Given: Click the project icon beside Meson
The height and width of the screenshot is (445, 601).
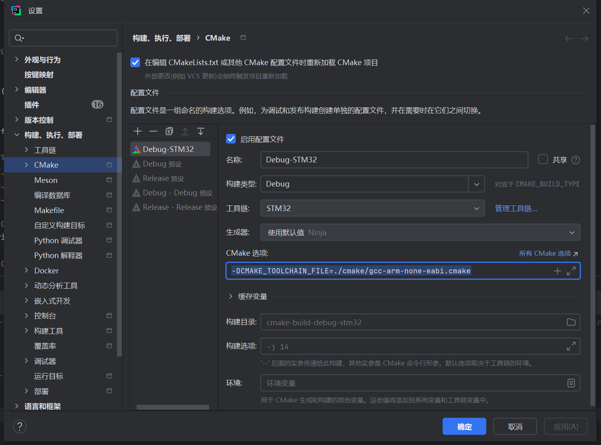Looking at the screenshot, I should [109, 180].
